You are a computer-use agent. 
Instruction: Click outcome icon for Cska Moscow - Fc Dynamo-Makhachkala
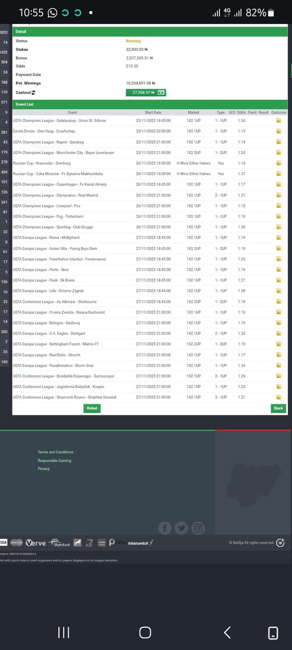(x=279, y=174)
